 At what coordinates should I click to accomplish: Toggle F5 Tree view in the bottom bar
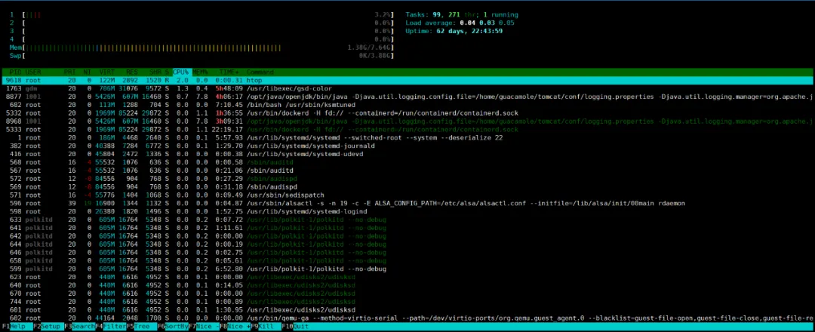[141, 326]
